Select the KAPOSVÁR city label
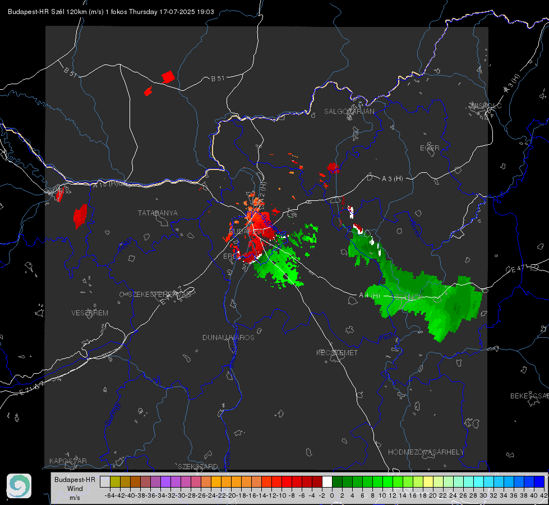Image resolution: width=549 pixels, height=505 pixels. pos(68,461)
